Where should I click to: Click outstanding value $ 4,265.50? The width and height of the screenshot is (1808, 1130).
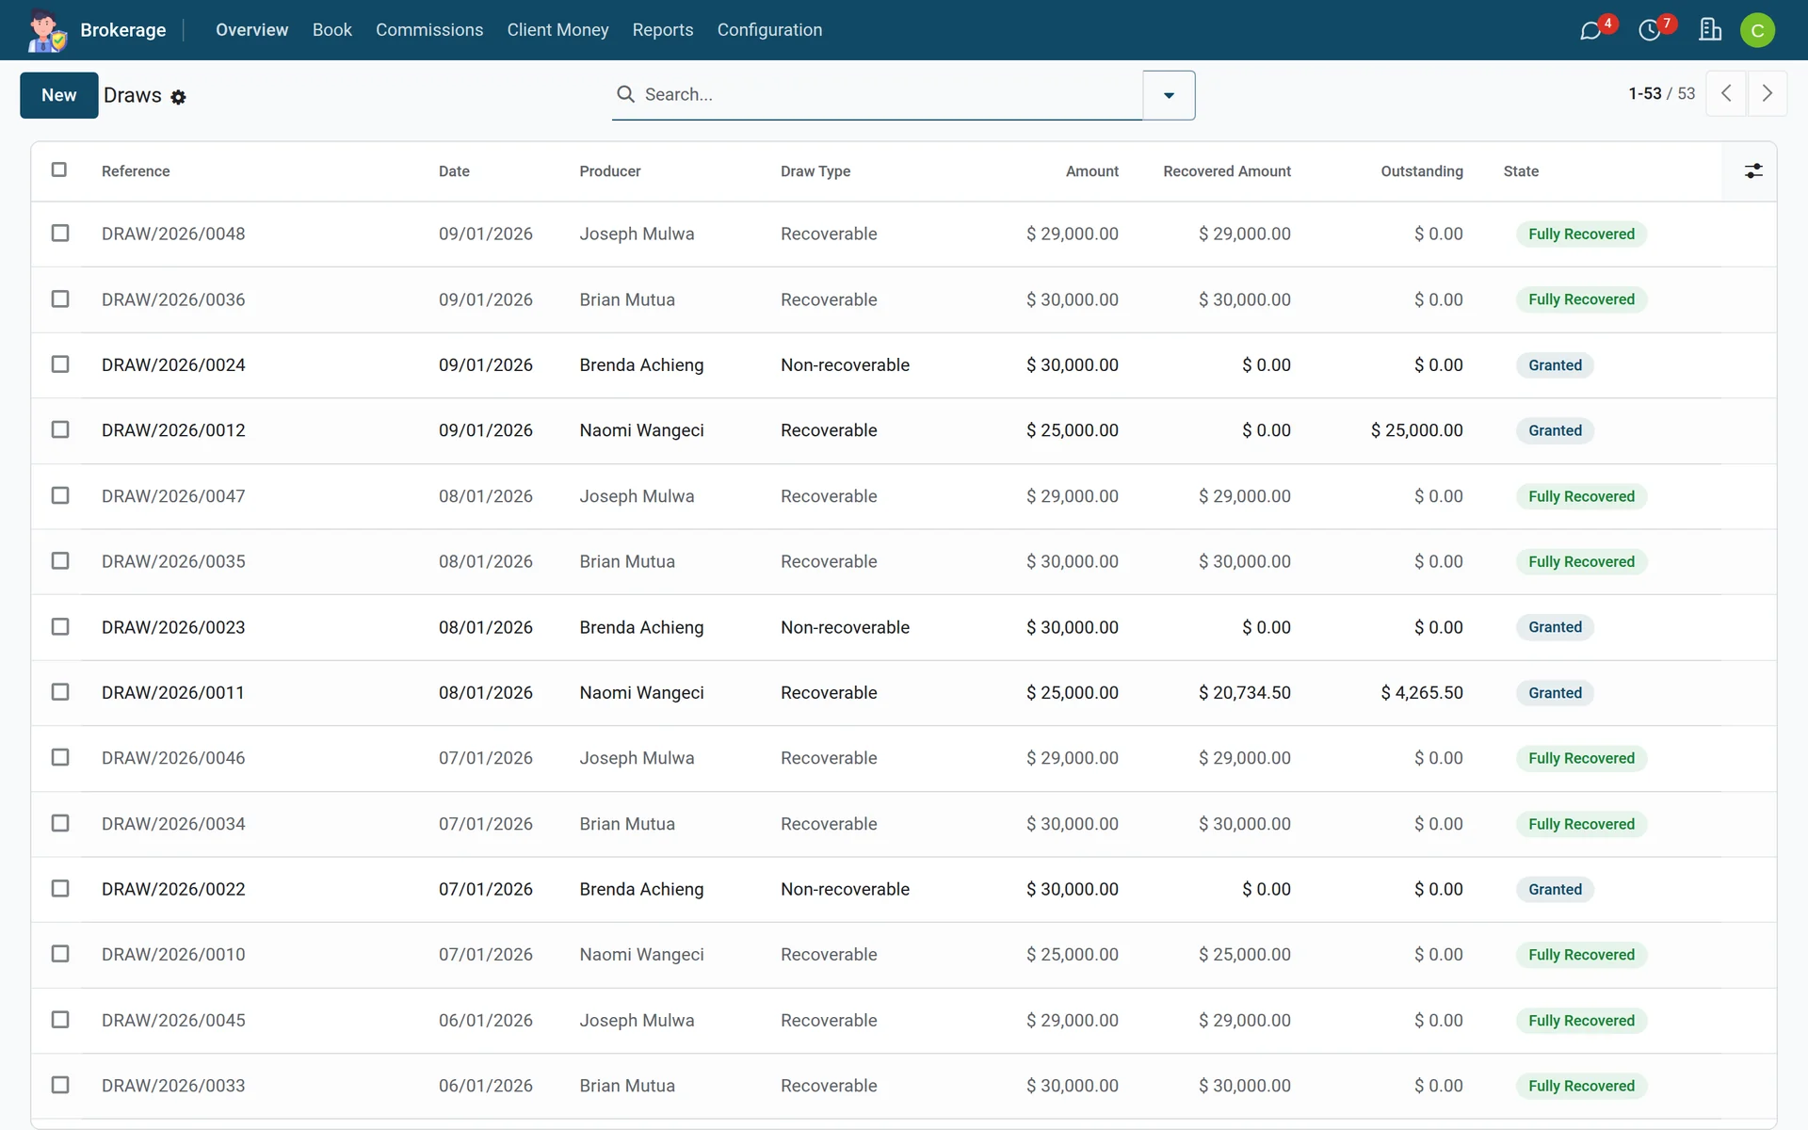point(1422,692)
